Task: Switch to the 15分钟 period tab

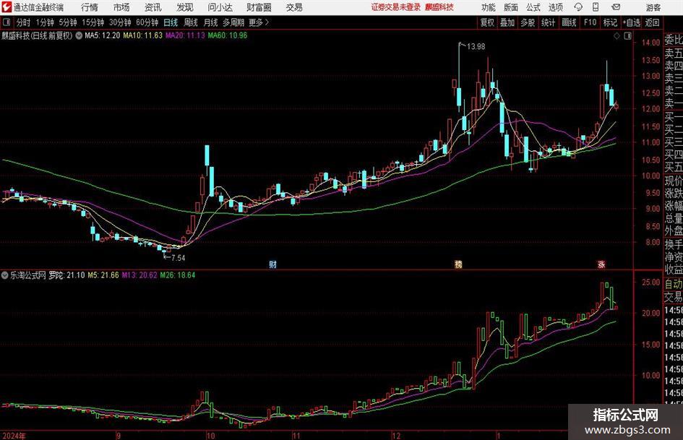Action: click(x=93, y=22)
